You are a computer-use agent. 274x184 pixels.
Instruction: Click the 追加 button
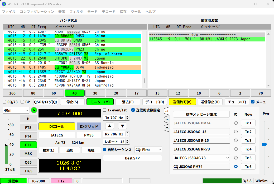(70, 150)
